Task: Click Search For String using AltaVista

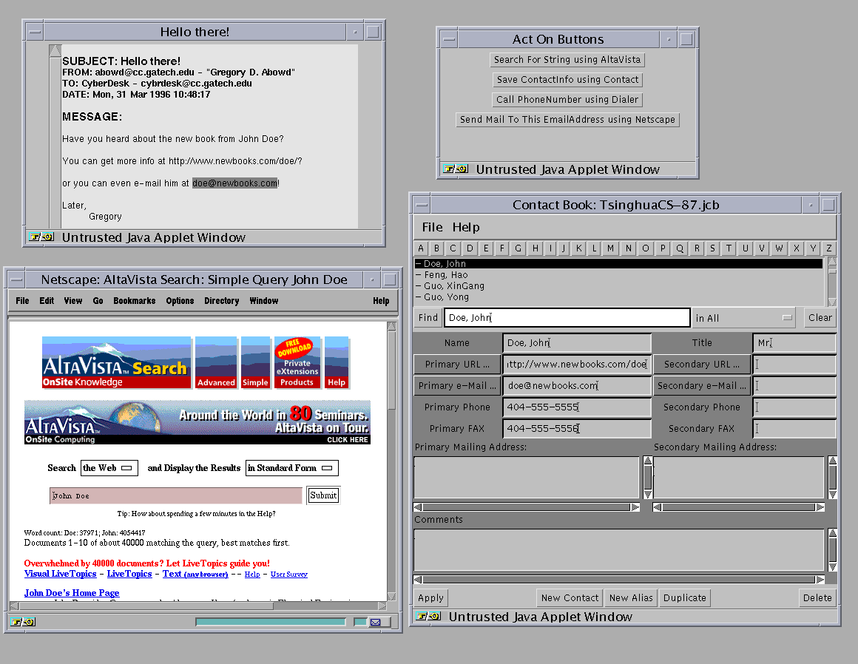Action: (x=567, y=60)
